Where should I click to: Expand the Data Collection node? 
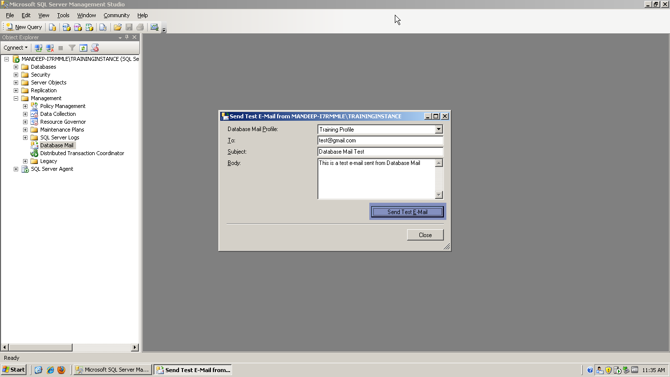point(25,114)
